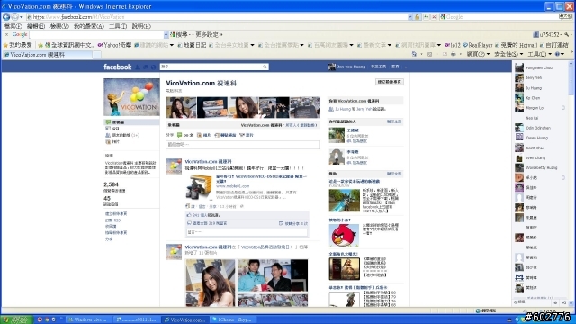576x324 pixels.
Task: Open the lo12 favorites bar link
Action: point(453,45)
